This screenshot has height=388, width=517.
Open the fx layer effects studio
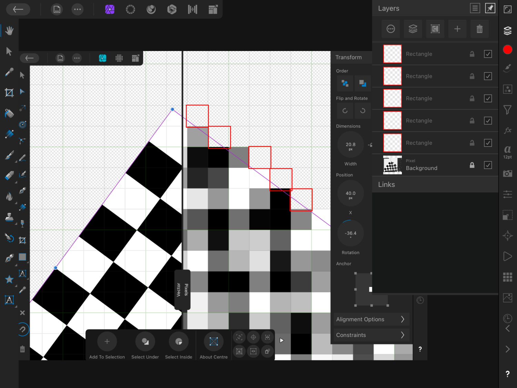[507, 130]
